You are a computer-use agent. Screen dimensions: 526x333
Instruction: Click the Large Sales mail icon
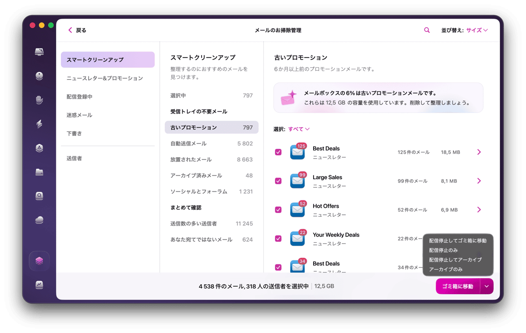coord(298,181)
